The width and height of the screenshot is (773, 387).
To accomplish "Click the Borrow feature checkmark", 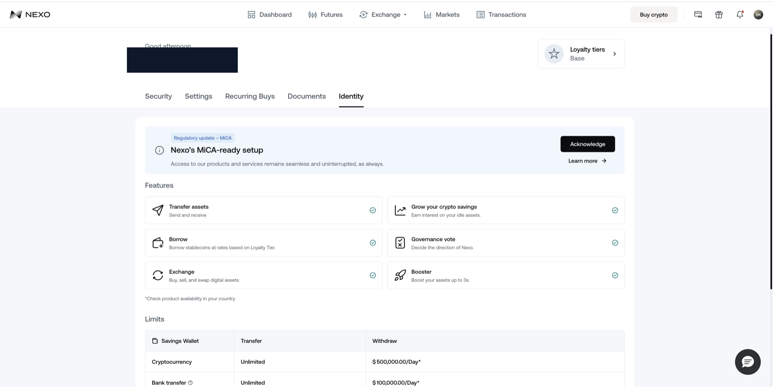I will (372, 243).
